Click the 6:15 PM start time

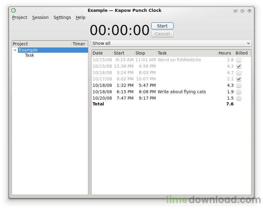125,92
